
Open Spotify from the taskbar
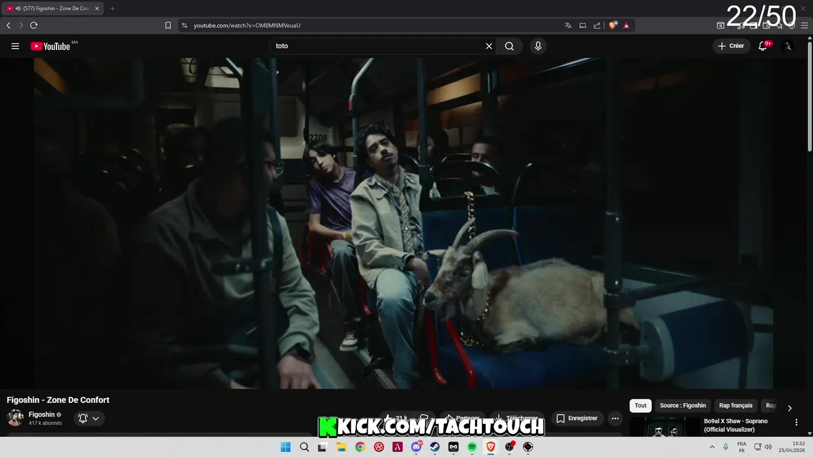[472, 447]
